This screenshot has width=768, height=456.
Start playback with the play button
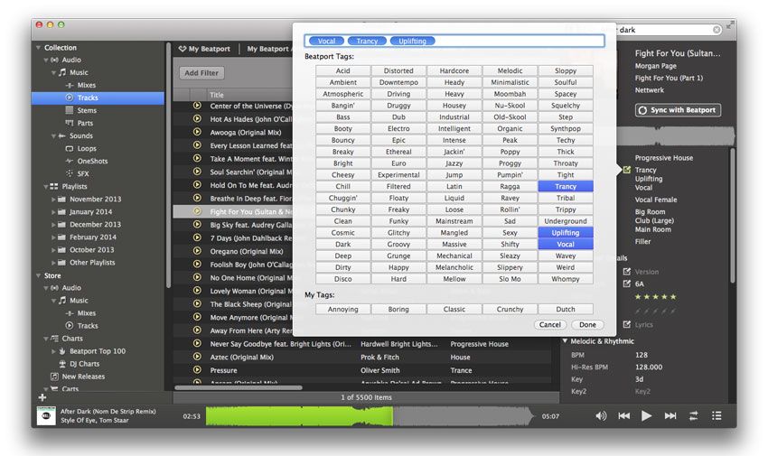(647, 416)
